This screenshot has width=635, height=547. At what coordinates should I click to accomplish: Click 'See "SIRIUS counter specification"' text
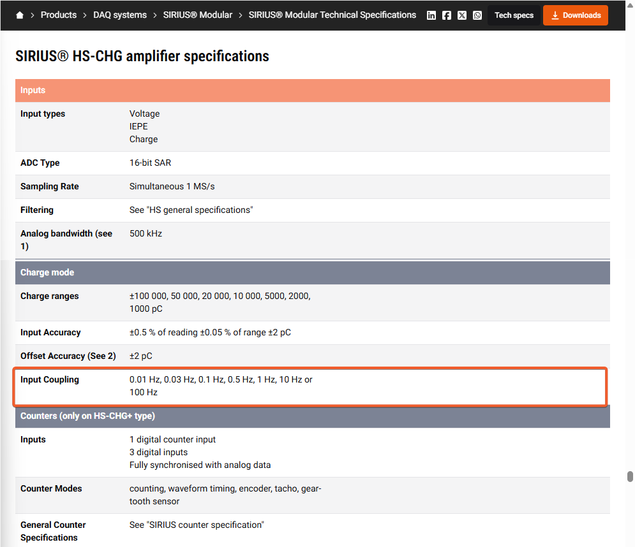(197, 525)
